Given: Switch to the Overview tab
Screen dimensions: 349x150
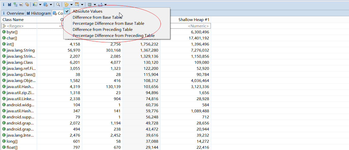Looking at the screenshot, I should (x=13, y=13).
